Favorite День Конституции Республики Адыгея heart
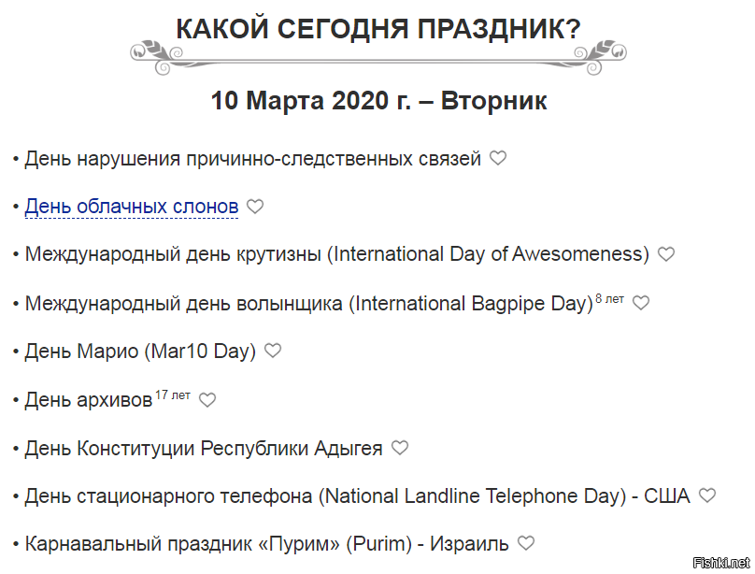Viewport: 755px width, 574px height. pyautogui.click(x=400, y=448)
